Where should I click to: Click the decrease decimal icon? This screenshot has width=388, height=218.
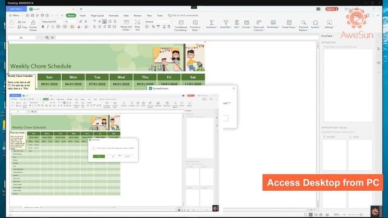(169, 27)
